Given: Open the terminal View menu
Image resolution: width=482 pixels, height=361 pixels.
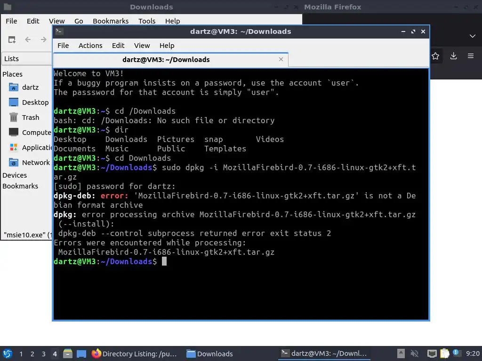Looking at the screenshot, I should (x=142, y=46).
